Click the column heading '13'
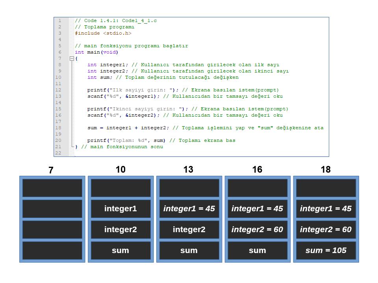378x283 pixels. click(188, 169)
